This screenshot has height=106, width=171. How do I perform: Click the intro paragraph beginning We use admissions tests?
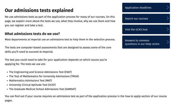pos(60,21)
